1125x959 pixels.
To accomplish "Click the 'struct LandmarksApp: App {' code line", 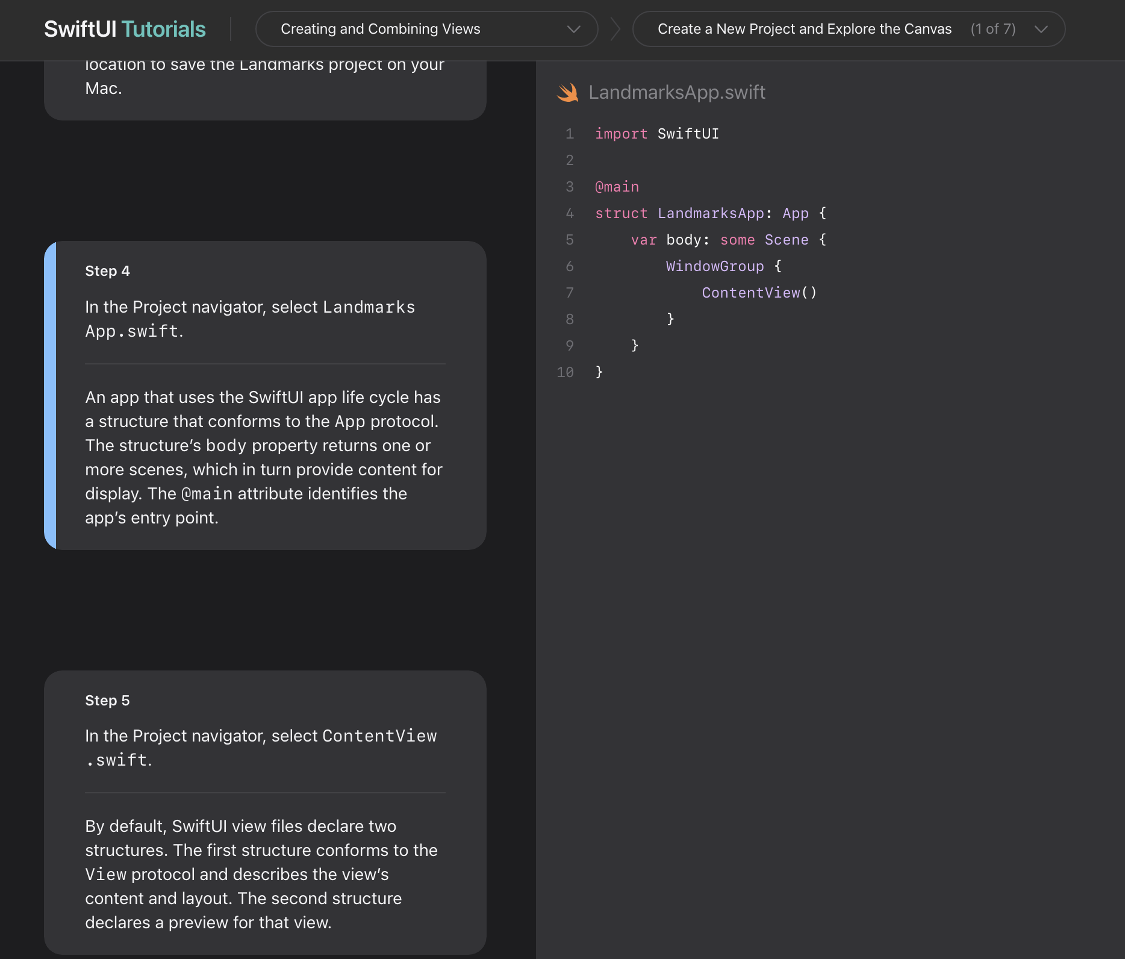I will pos(711,213).
